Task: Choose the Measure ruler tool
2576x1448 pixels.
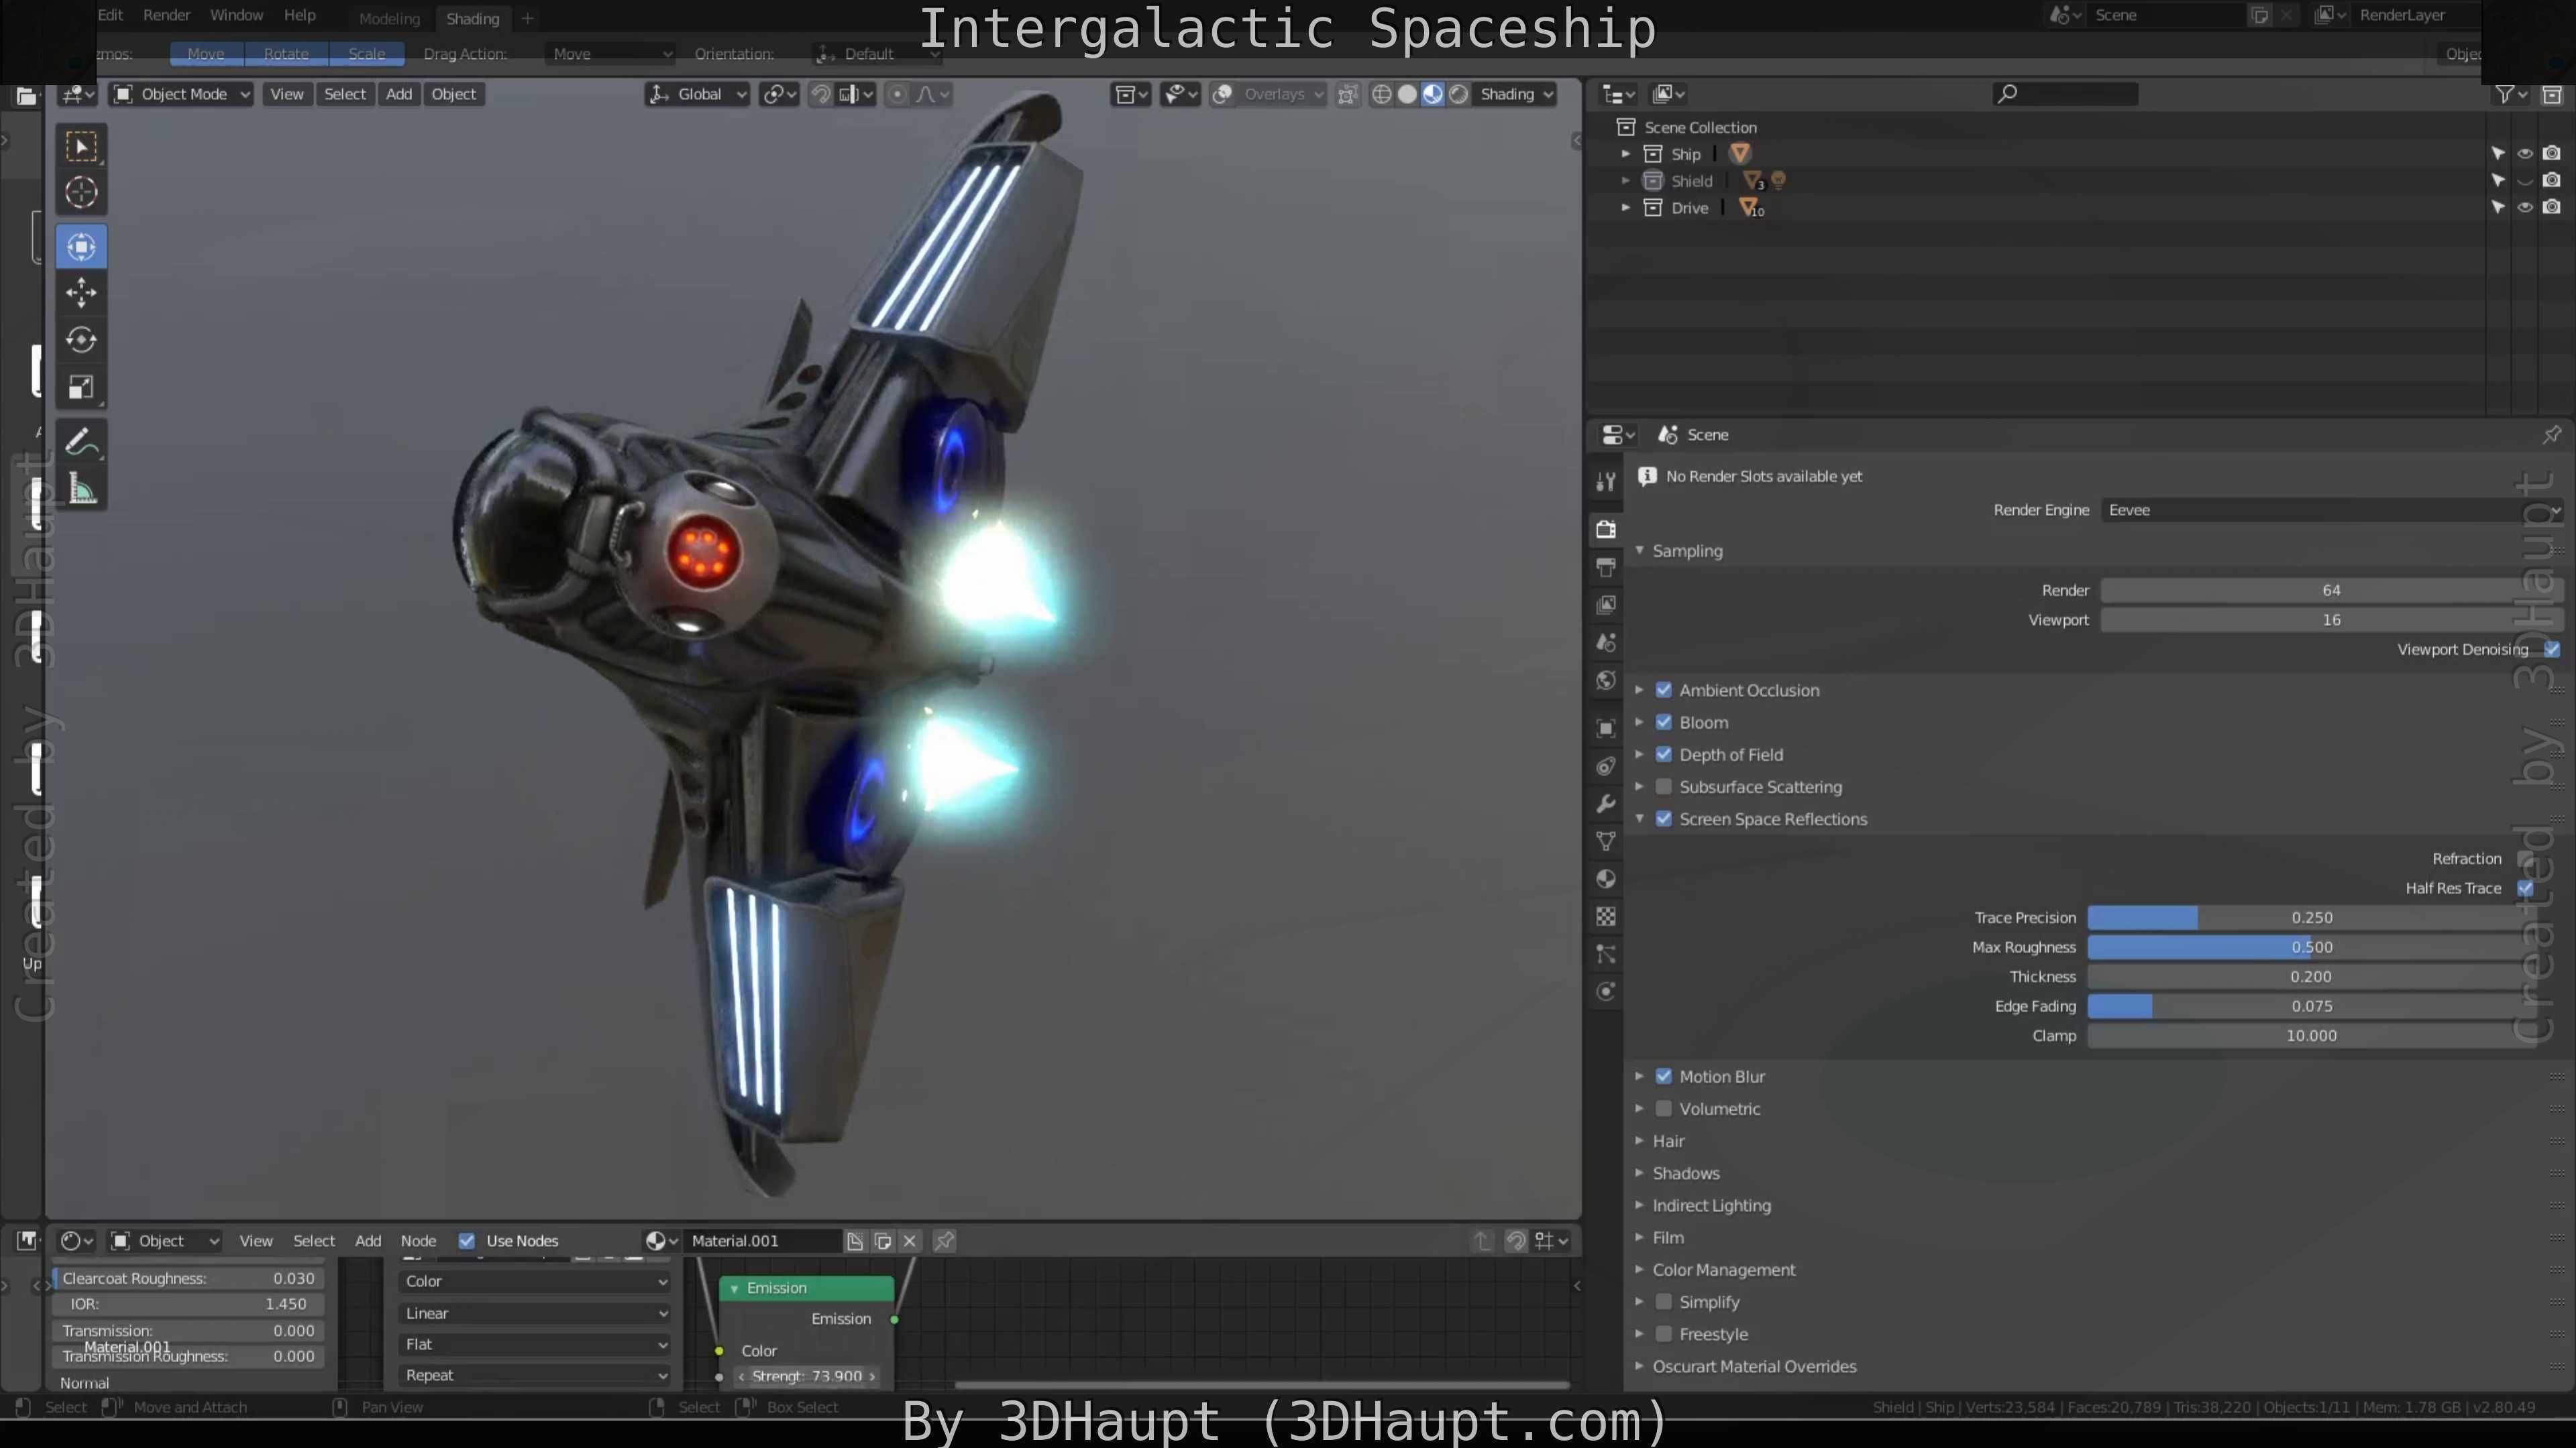Action: (x=81, y=489)
